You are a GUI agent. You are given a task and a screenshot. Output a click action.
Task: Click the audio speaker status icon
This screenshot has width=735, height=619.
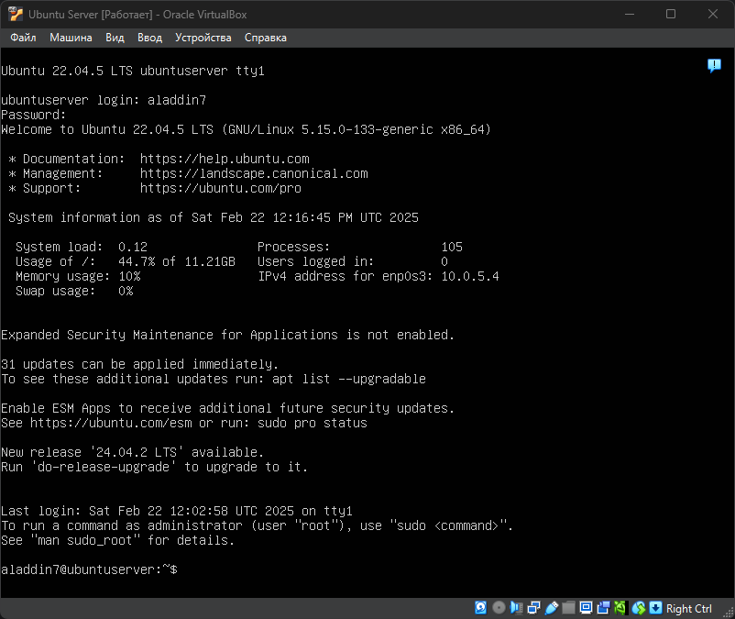pyautogui.click(x=516, y=608)
